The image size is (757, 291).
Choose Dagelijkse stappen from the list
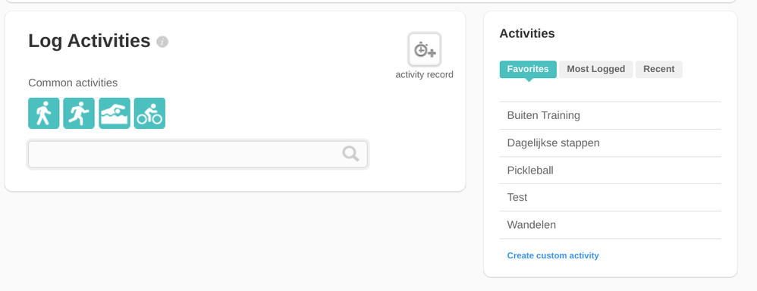click(611, 142)
